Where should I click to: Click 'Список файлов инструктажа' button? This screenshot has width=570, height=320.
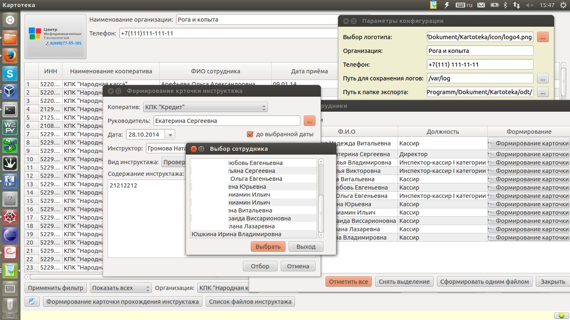point(250,302)
